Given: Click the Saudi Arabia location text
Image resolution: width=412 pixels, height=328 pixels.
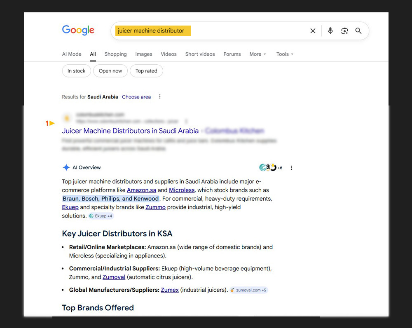Looking at the screenshot, I should 103,97.
